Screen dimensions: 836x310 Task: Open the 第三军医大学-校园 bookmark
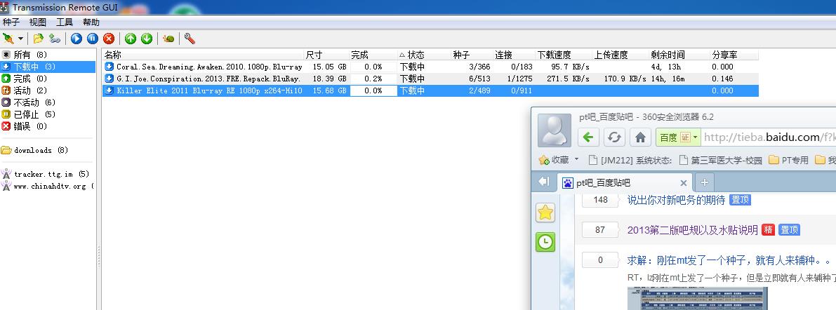(721, 160)
